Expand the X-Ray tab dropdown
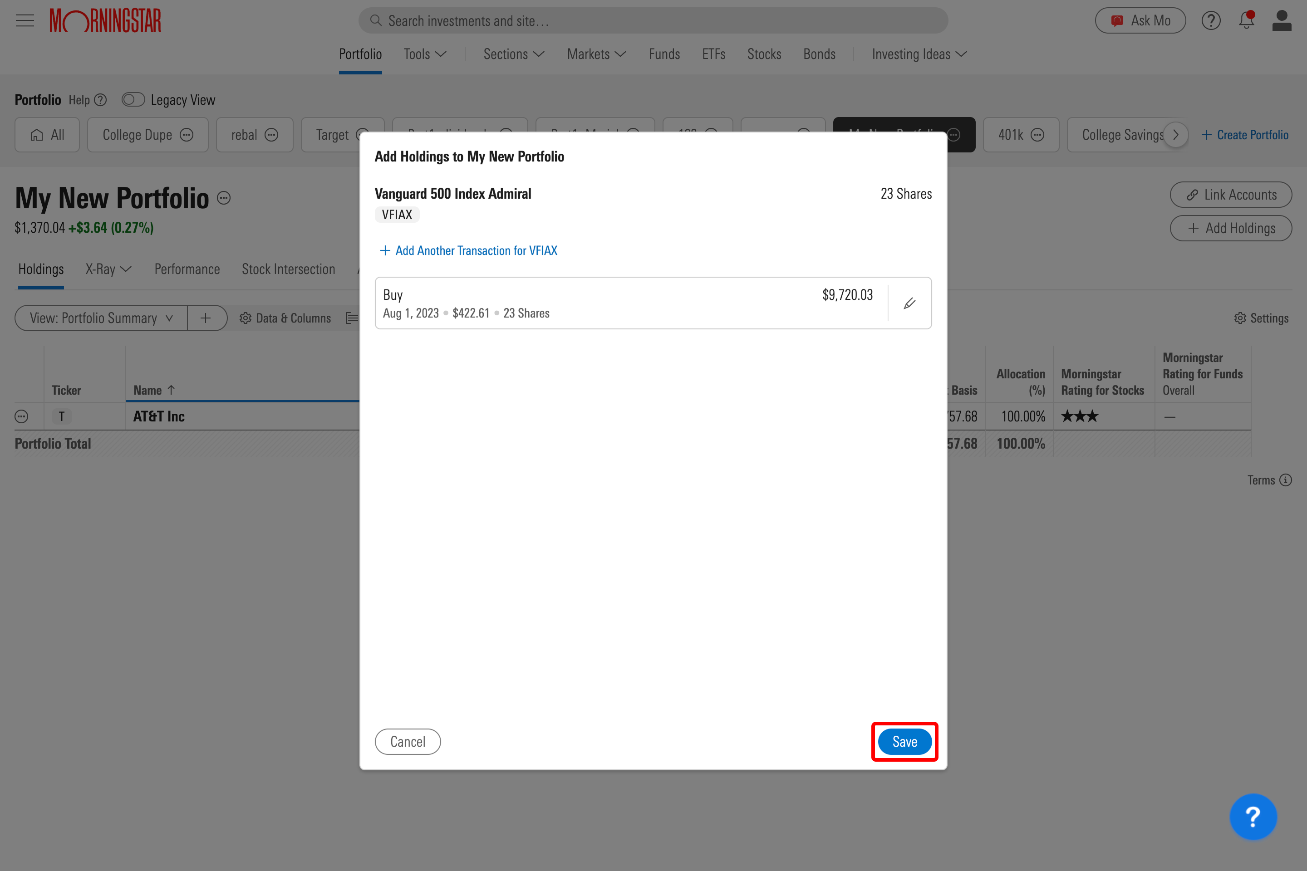The image size is (1307, 871). click(x=108, y=269)
